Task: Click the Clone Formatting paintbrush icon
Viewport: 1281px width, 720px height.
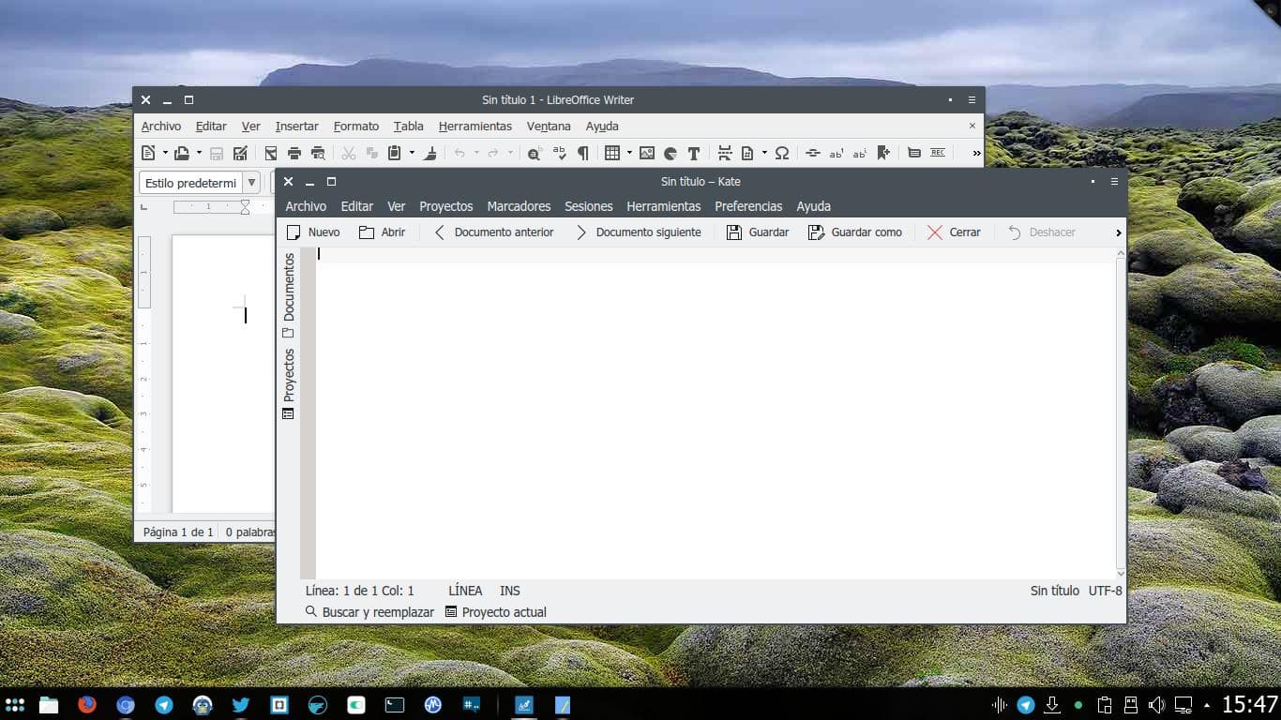Action: 430,153
